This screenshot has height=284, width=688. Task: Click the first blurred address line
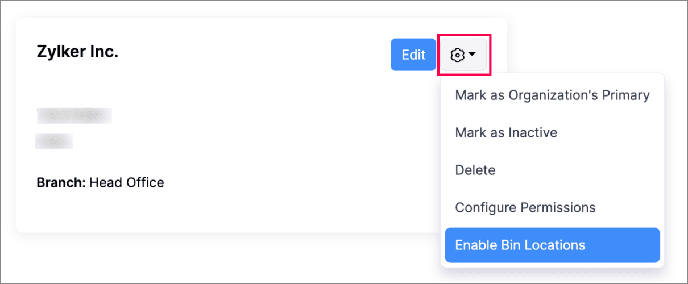(74, 115)
